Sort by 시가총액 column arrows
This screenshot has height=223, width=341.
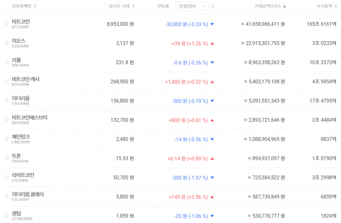click(336, 6)
